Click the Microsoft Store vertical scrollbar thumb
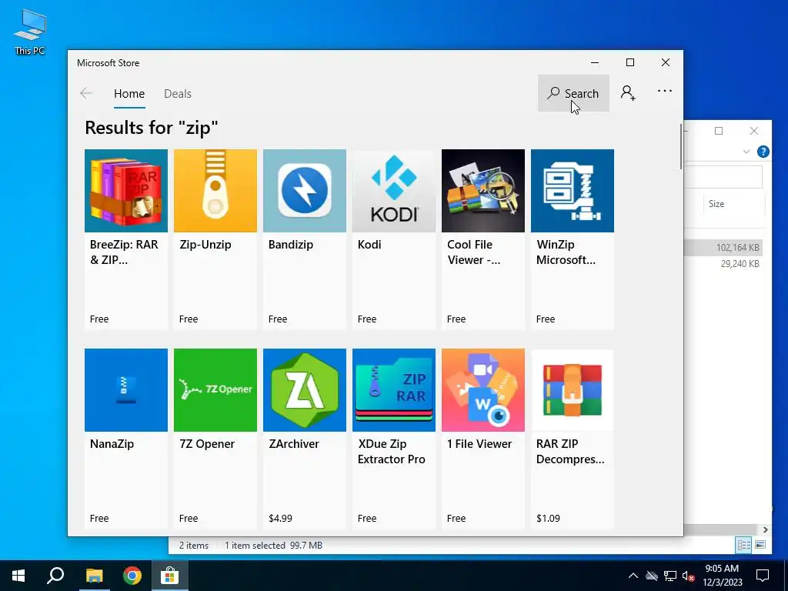The height and width of the screenshot is (591, 788). (681, 147)
